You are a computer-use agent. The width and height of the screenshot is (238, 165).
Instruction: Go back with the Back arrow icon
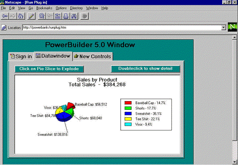[5, 16]
